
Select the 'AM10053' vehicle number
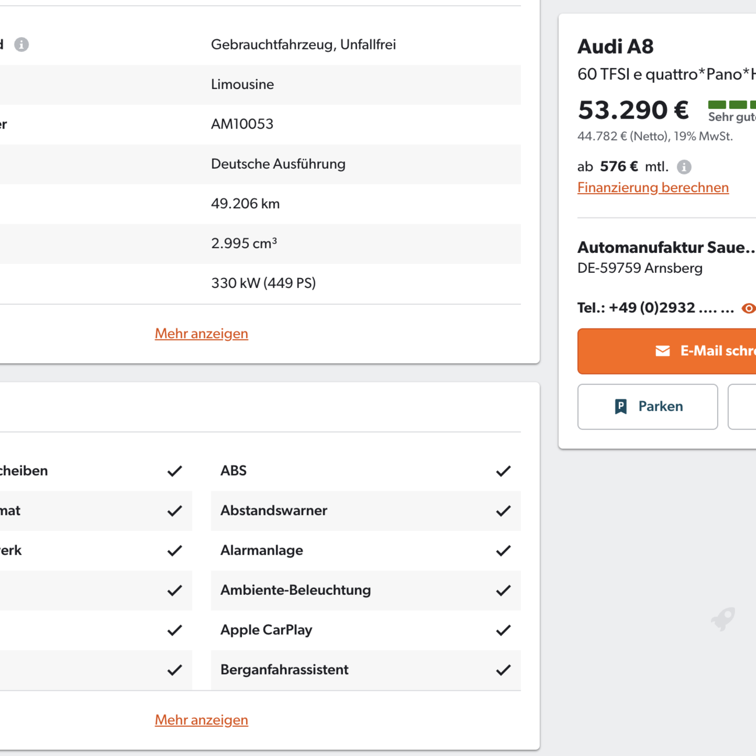(242, 124)
